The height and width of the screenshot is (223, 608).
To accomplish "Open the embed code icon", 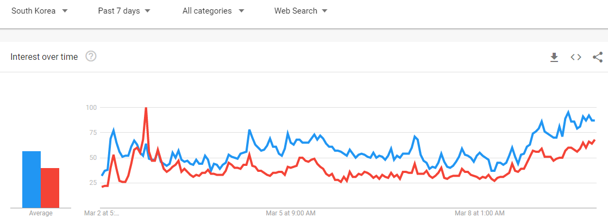I will coord(576,58).
